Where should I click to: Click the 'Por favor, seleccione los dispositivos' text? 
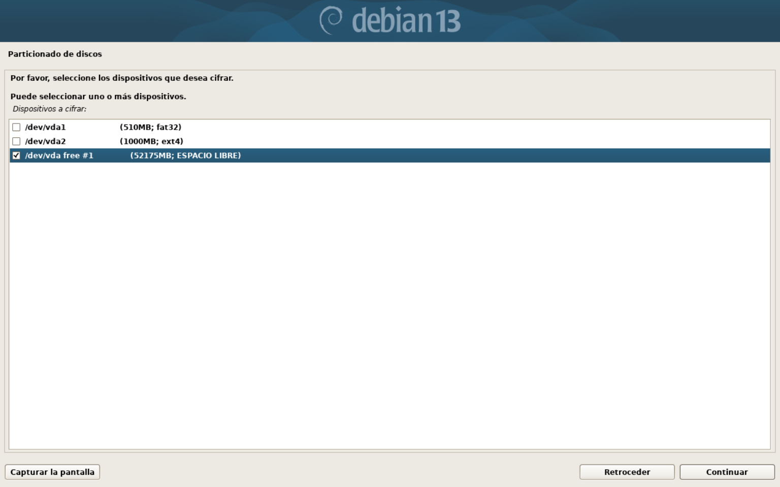pos(122,78)
